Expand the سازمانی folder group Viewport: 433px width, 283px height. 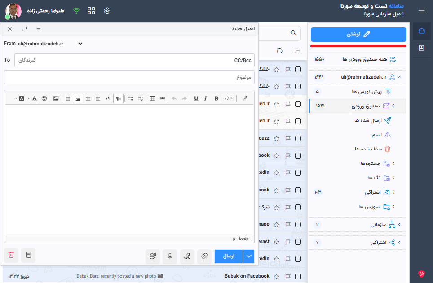(x=399, y=224)
